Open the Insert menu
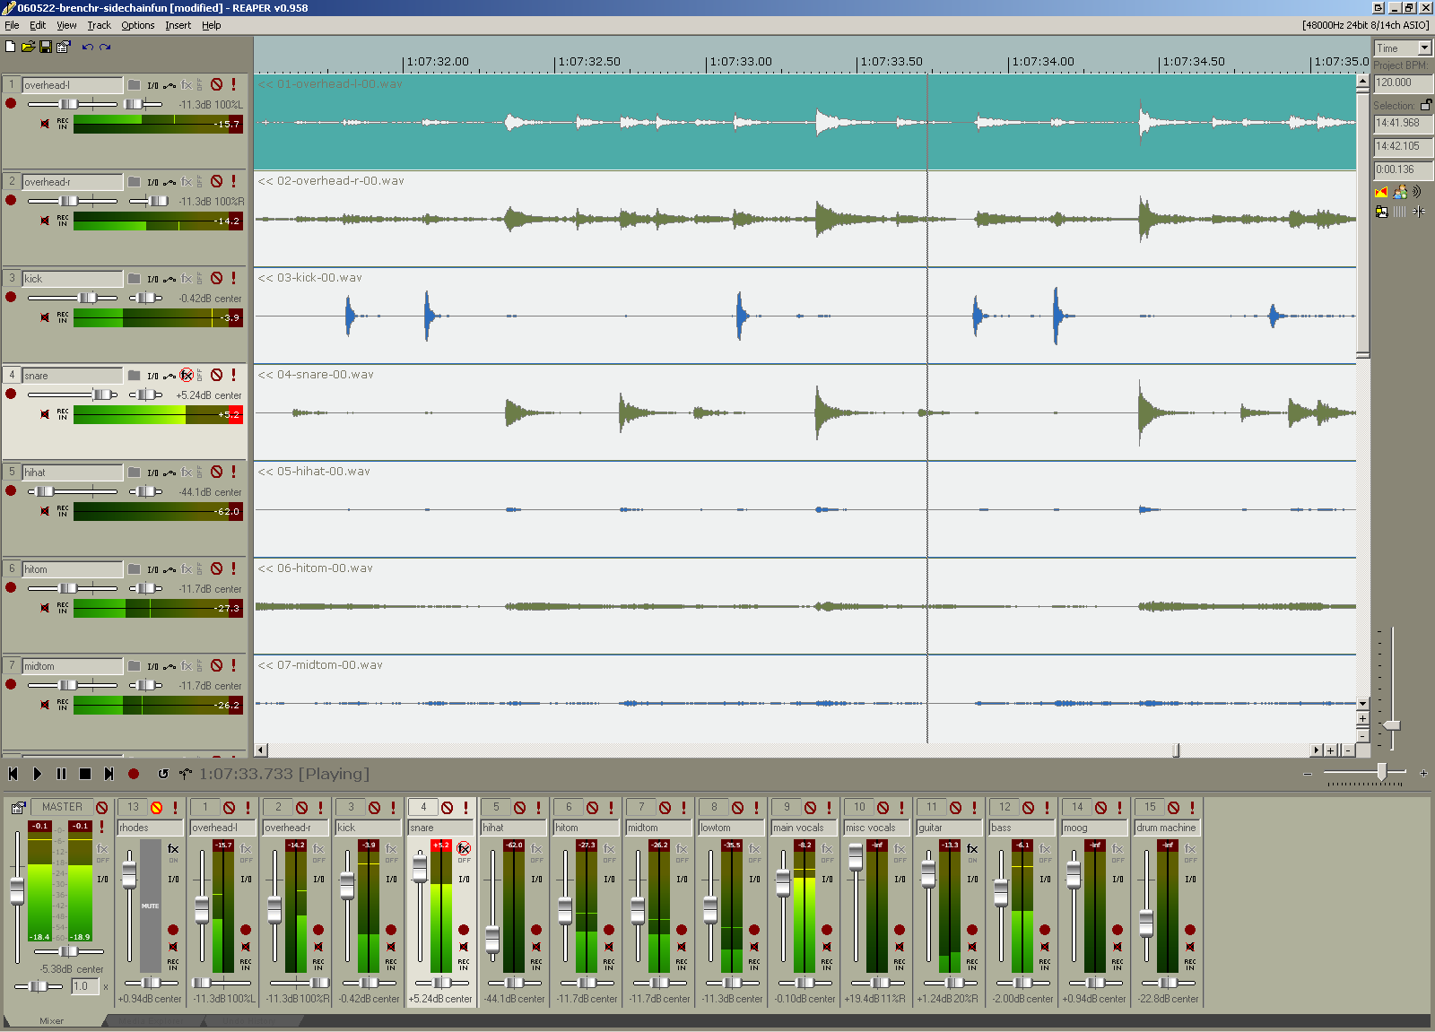Screen dimensions: 1435x1032 point(178,25)
